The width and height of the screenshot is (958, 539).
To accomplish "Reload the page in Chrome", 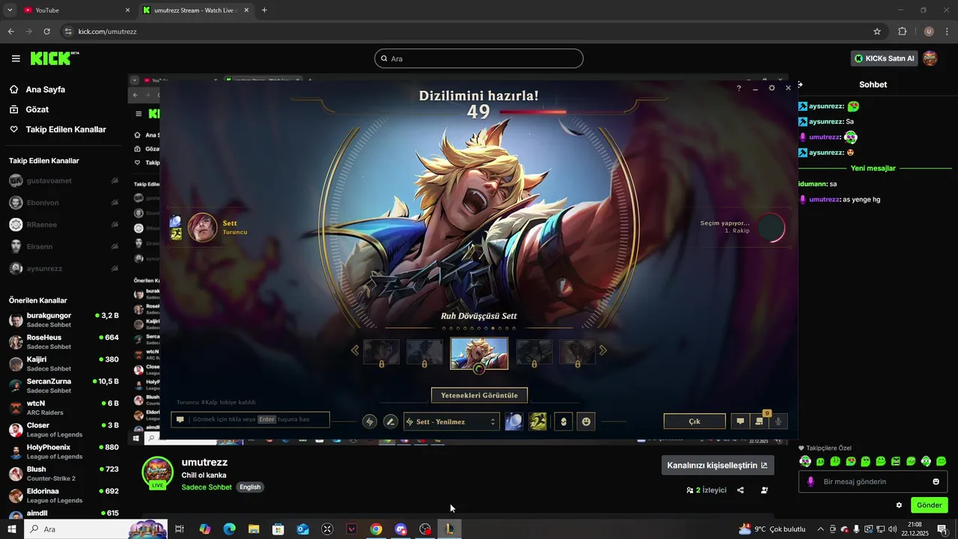I will coord(46,31).
